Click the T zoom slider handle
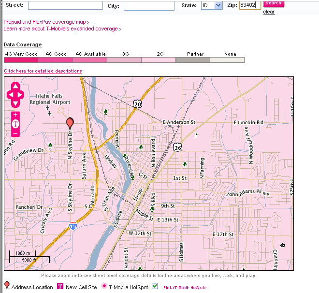 tap(15, 124)
